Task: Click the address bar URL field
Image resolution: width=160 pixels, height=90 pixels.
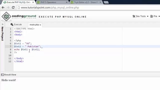Action: coord(88,7)
